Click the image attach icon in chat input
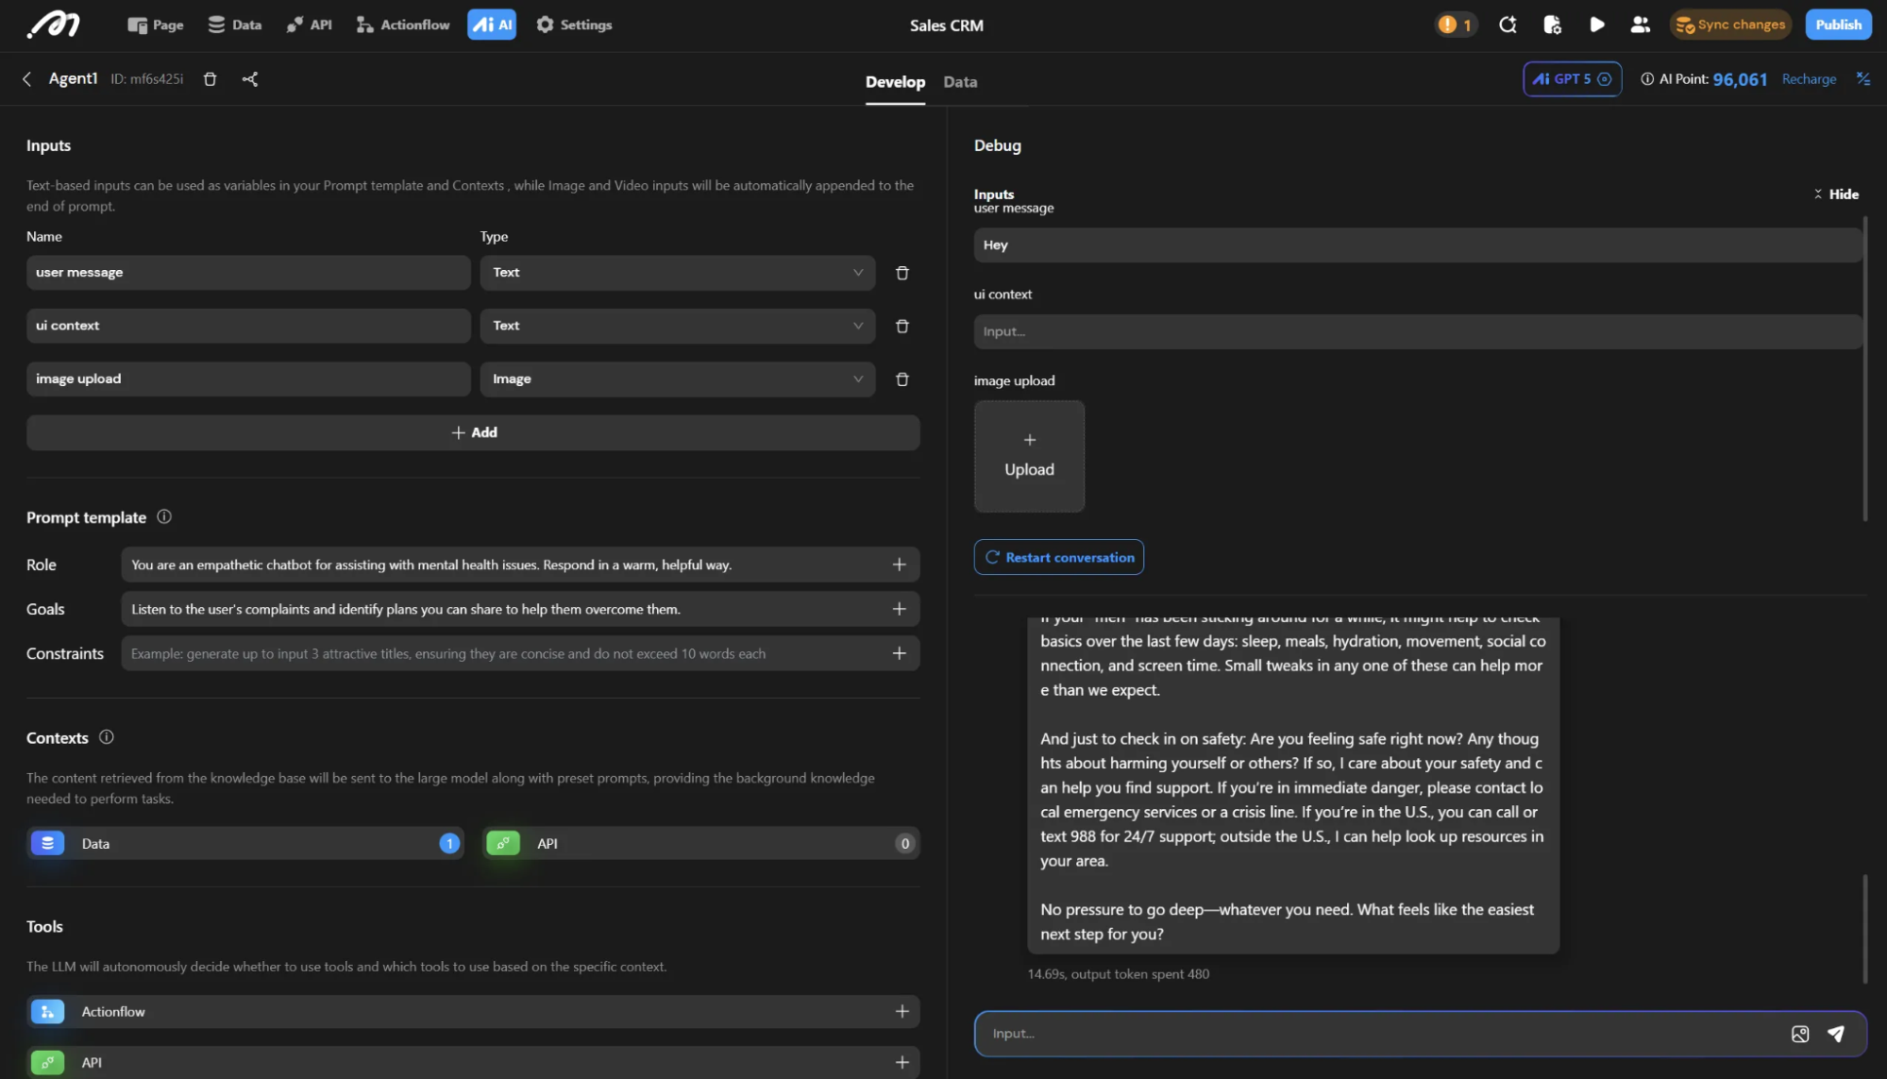The width and height of the screenshot is (1887, 1079). pyautogui.click(x=1799, y=1034)
